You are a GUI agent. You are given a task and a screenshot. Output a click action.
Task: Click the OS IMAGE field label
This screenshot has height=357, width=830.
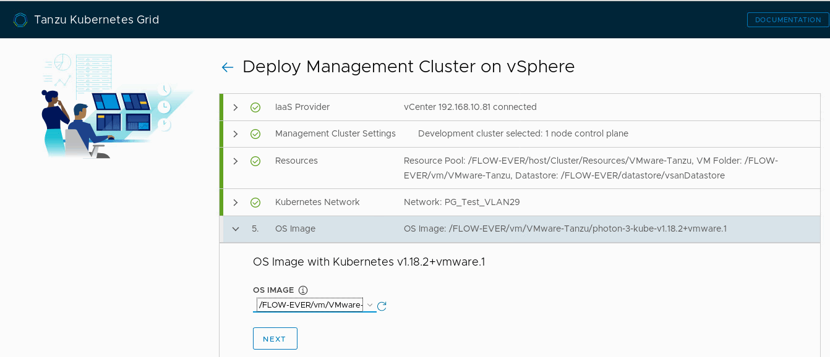(273, 290)
